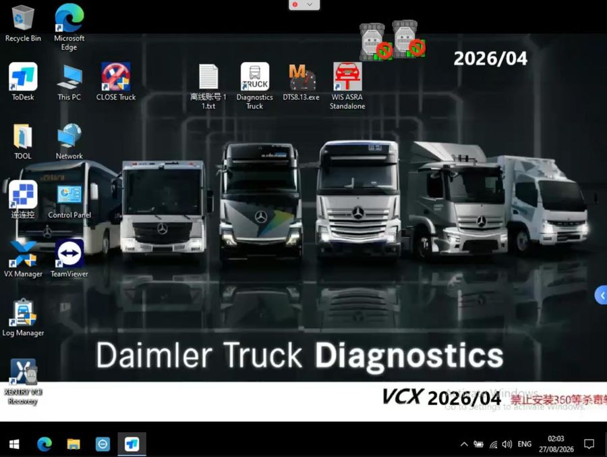Open File Explorer from the taskbar

74,444
